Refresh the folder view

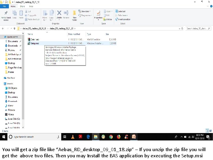click(182, 28)
